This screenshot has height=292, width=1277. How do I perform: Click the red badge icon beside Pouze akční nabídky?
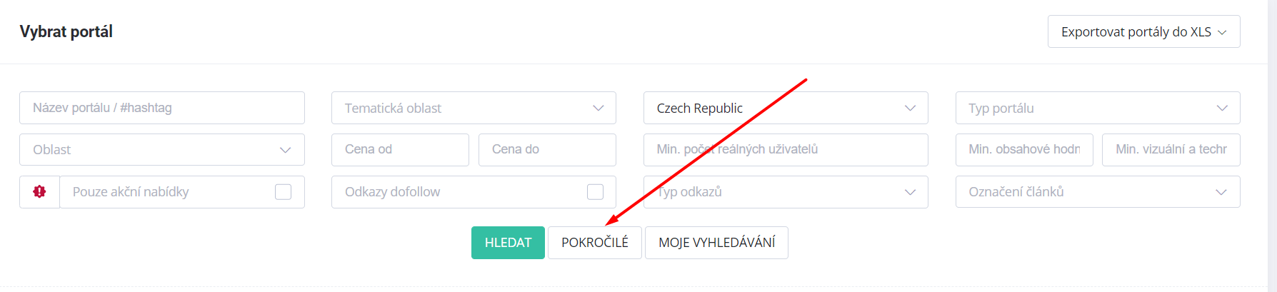(39, 191)
